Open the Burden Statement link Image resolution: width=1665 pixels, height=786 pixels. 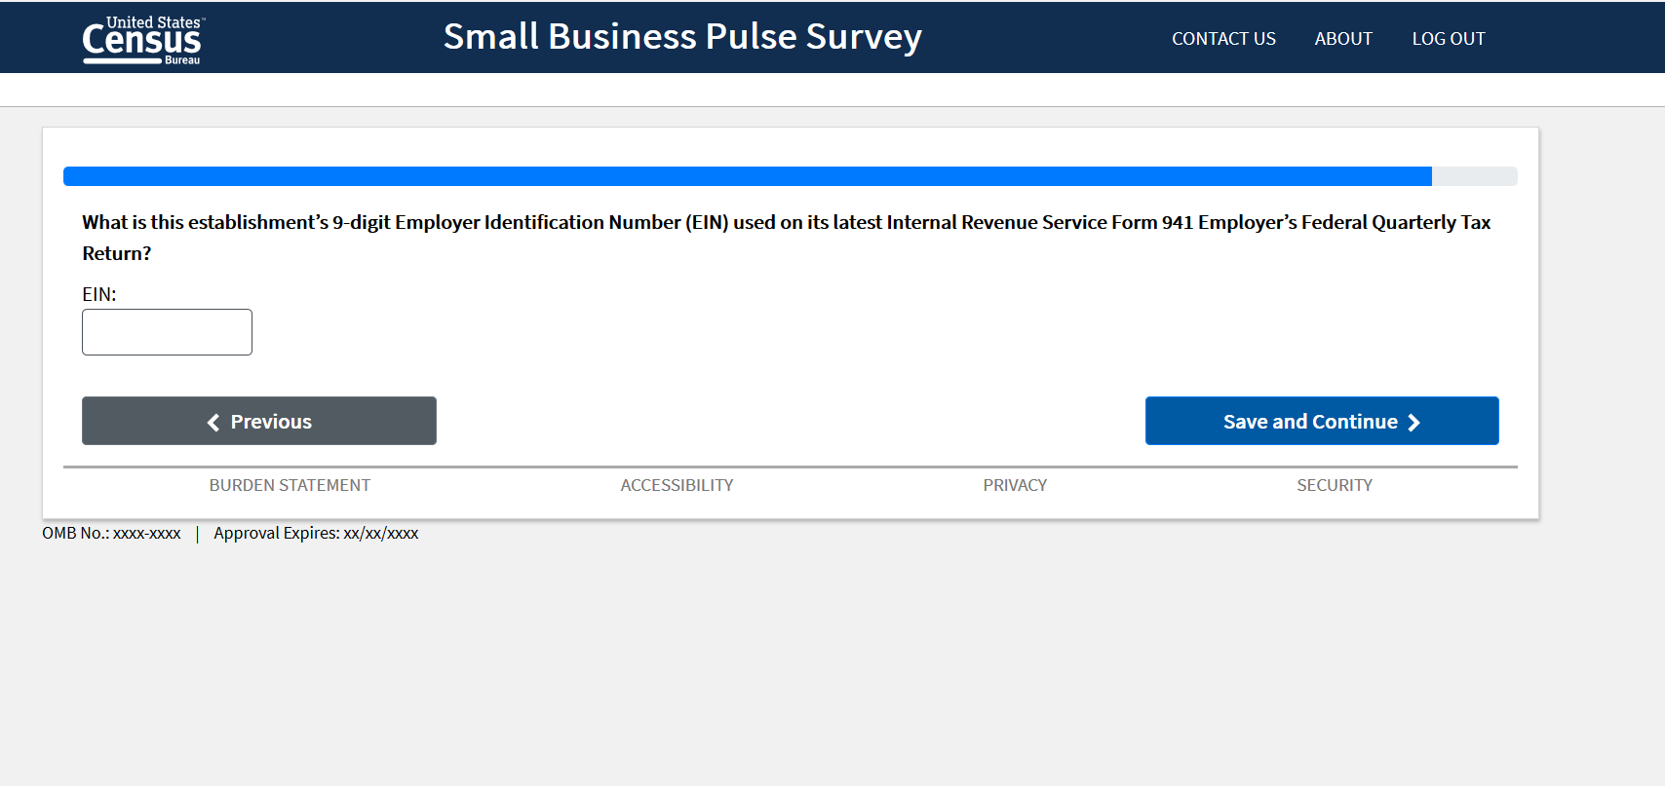point(290,485)
